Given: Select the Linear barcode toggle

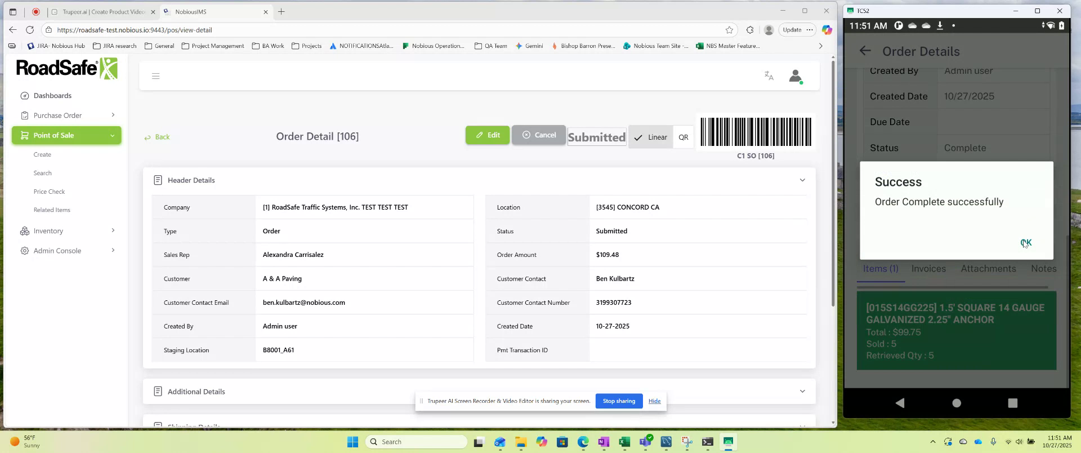Looking at the screenshot, I should [x=650, y=137].
